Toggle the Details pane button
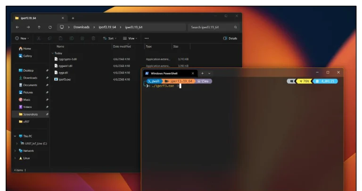362x191 pixels. (x=230, y=38)
